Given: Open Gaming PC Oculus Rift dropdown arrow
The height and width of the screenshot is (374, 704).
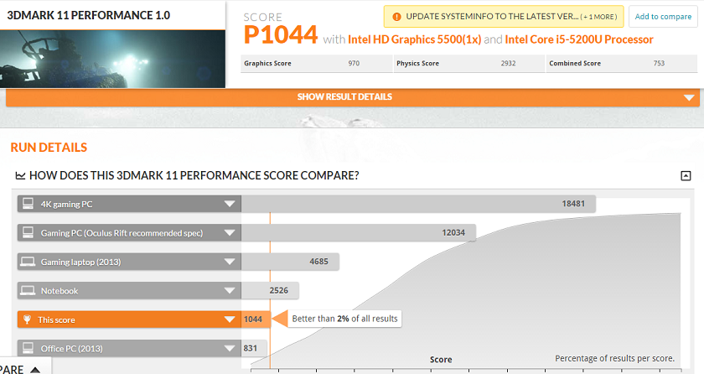Looking at the screenshot, I should [x=230, y=232].
